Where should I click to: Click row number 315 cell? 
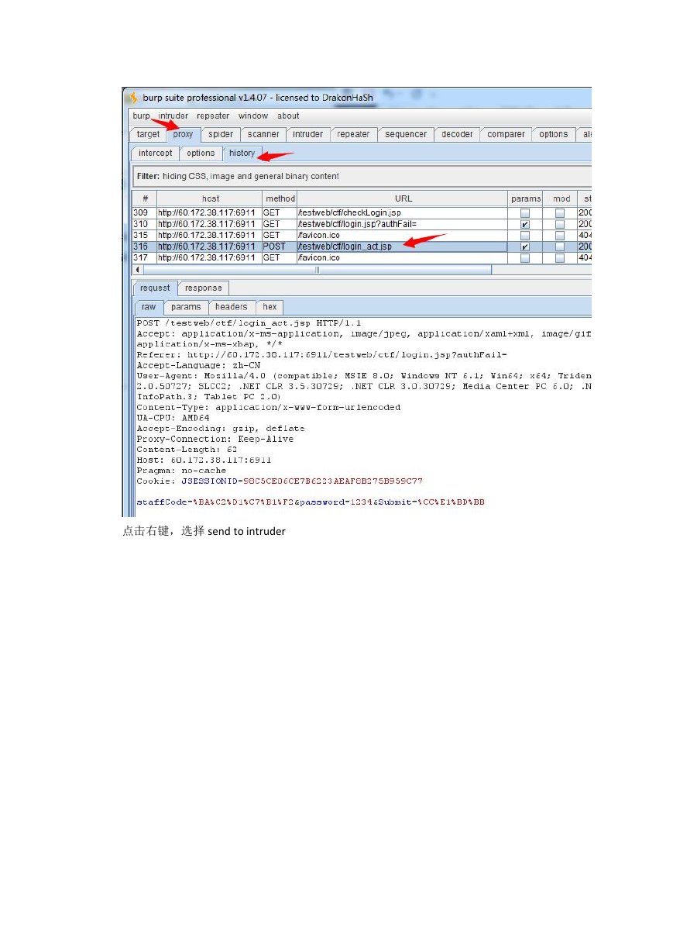[x=144, y=235]
